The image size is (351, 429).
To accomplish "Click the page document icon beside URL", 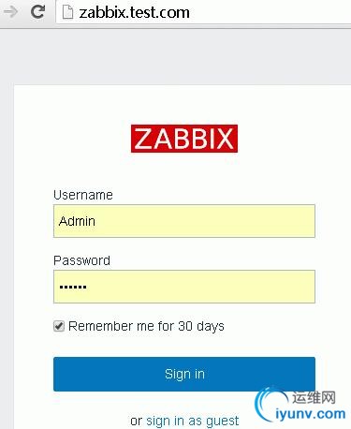I will click(67, 12).
